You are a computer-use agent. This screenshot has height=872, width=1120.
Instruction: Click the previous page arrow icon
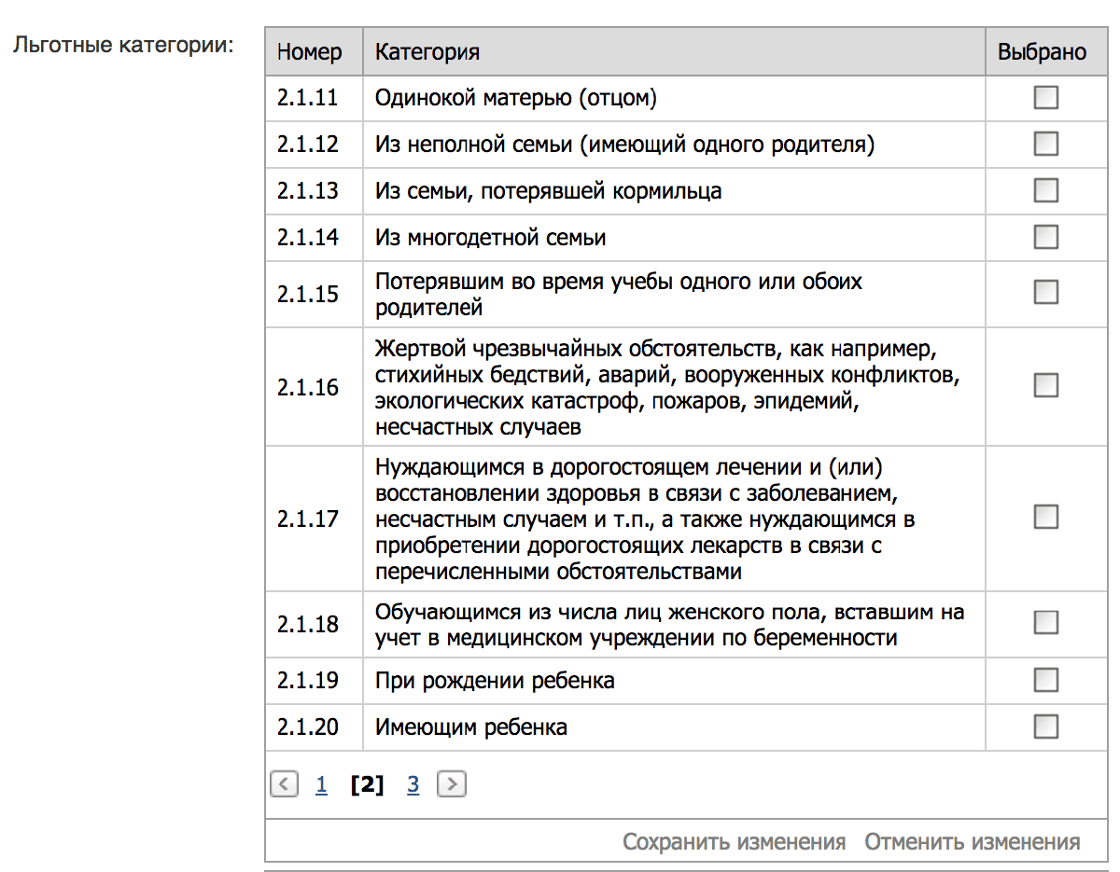point(284,784)
